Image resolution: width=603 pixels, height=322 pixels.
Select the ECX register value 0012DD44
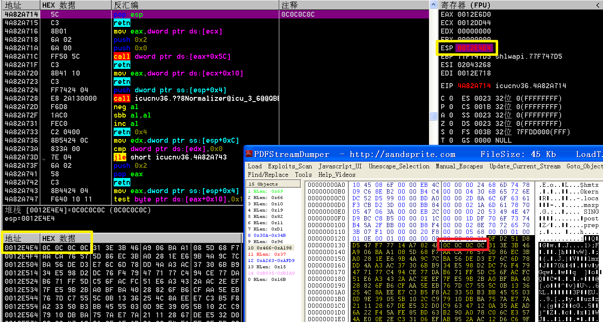[474, 23]
